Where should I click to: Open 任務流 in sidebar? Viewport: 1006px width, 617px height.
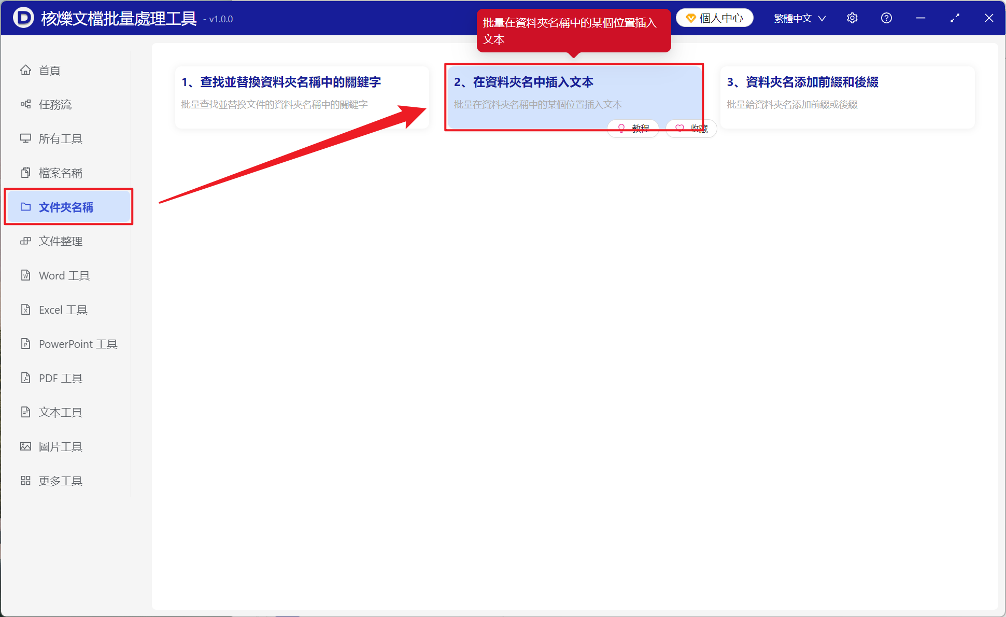68,104
